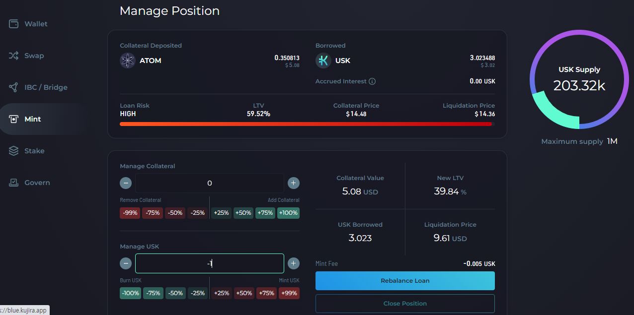Click the Swap arrows icon
Screen dimensions: 634x315
pyautogui.click(x=13, y=56)
